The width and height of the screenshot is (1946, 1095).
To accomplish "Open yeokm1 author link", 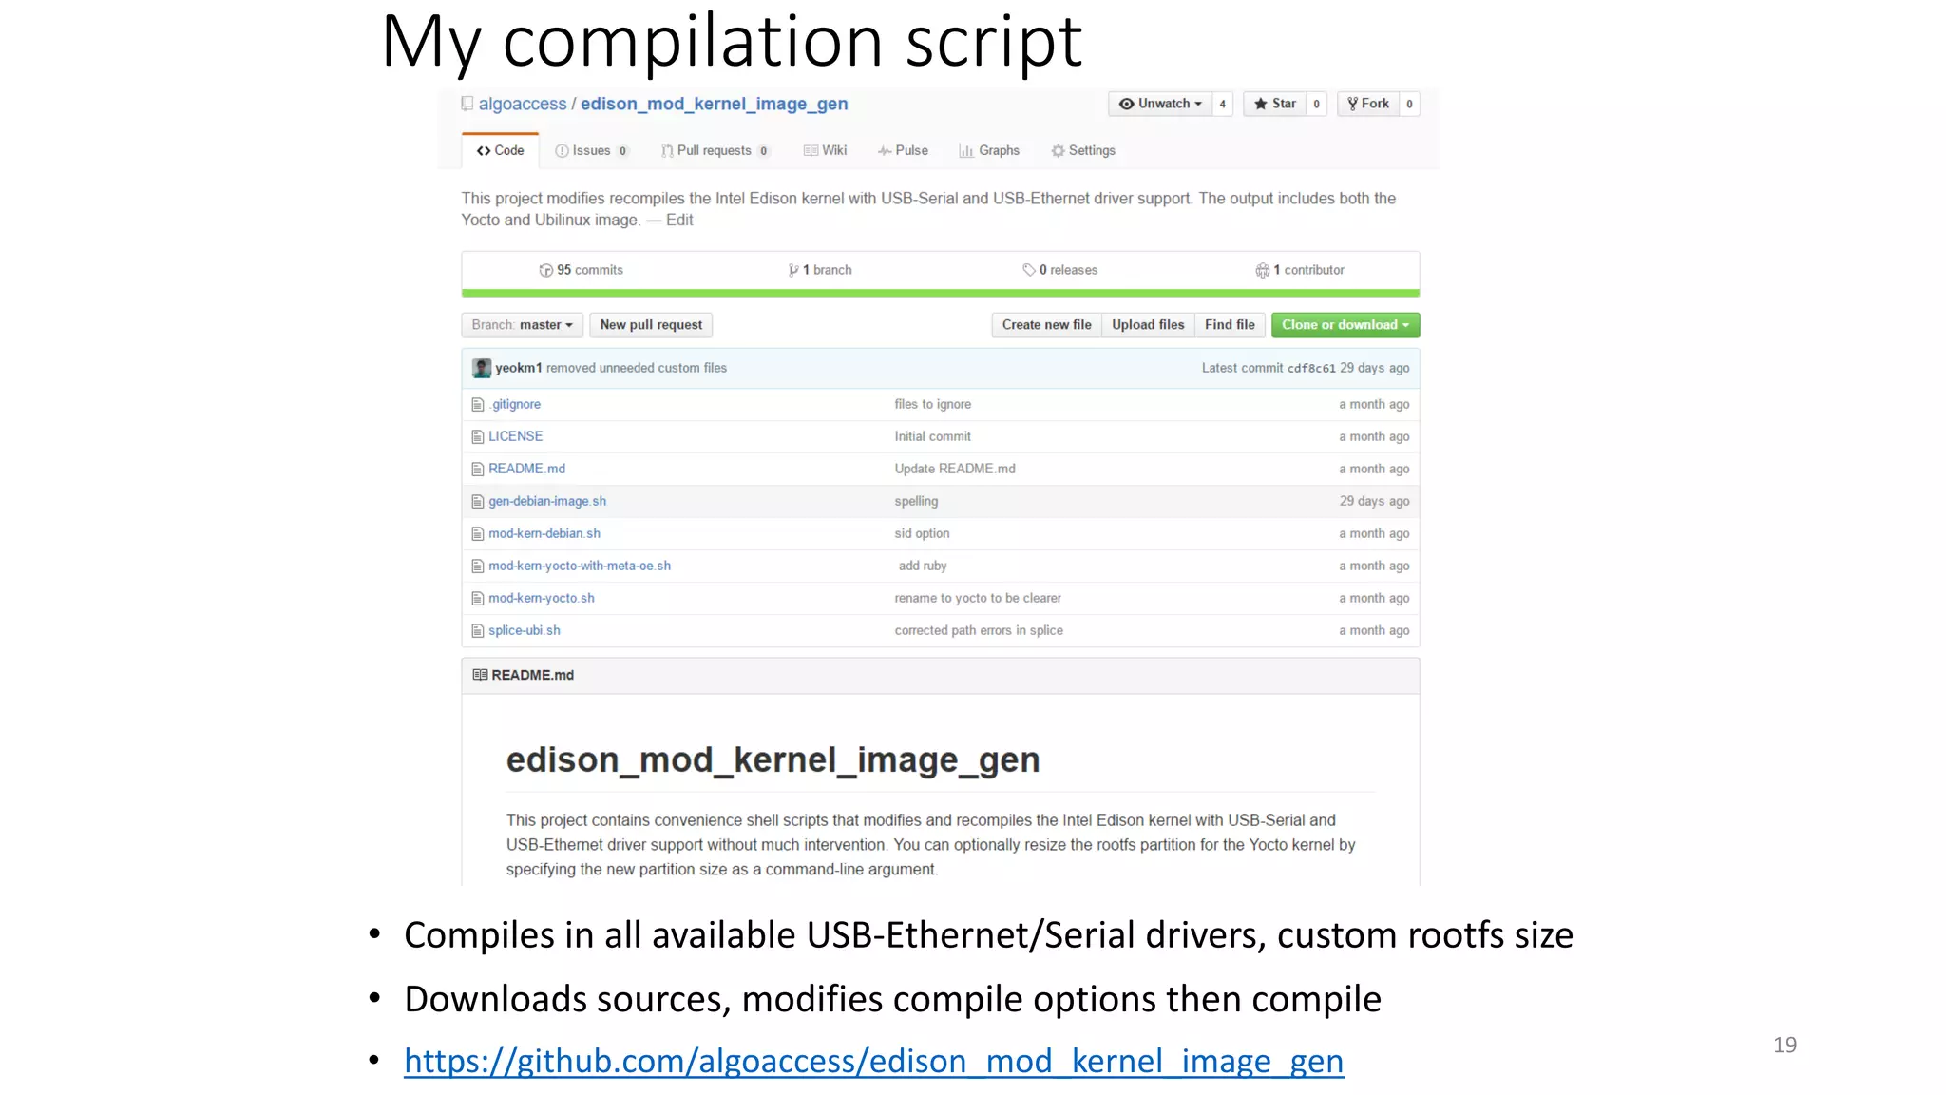I will [x=518, y=368].
